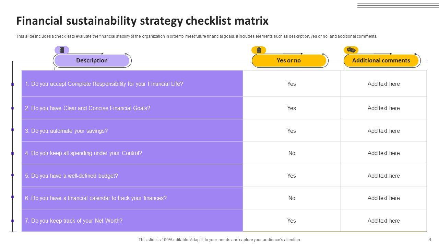Select the slide title about checklist matrix
This screenshot has height=247, width=439.
142,21
